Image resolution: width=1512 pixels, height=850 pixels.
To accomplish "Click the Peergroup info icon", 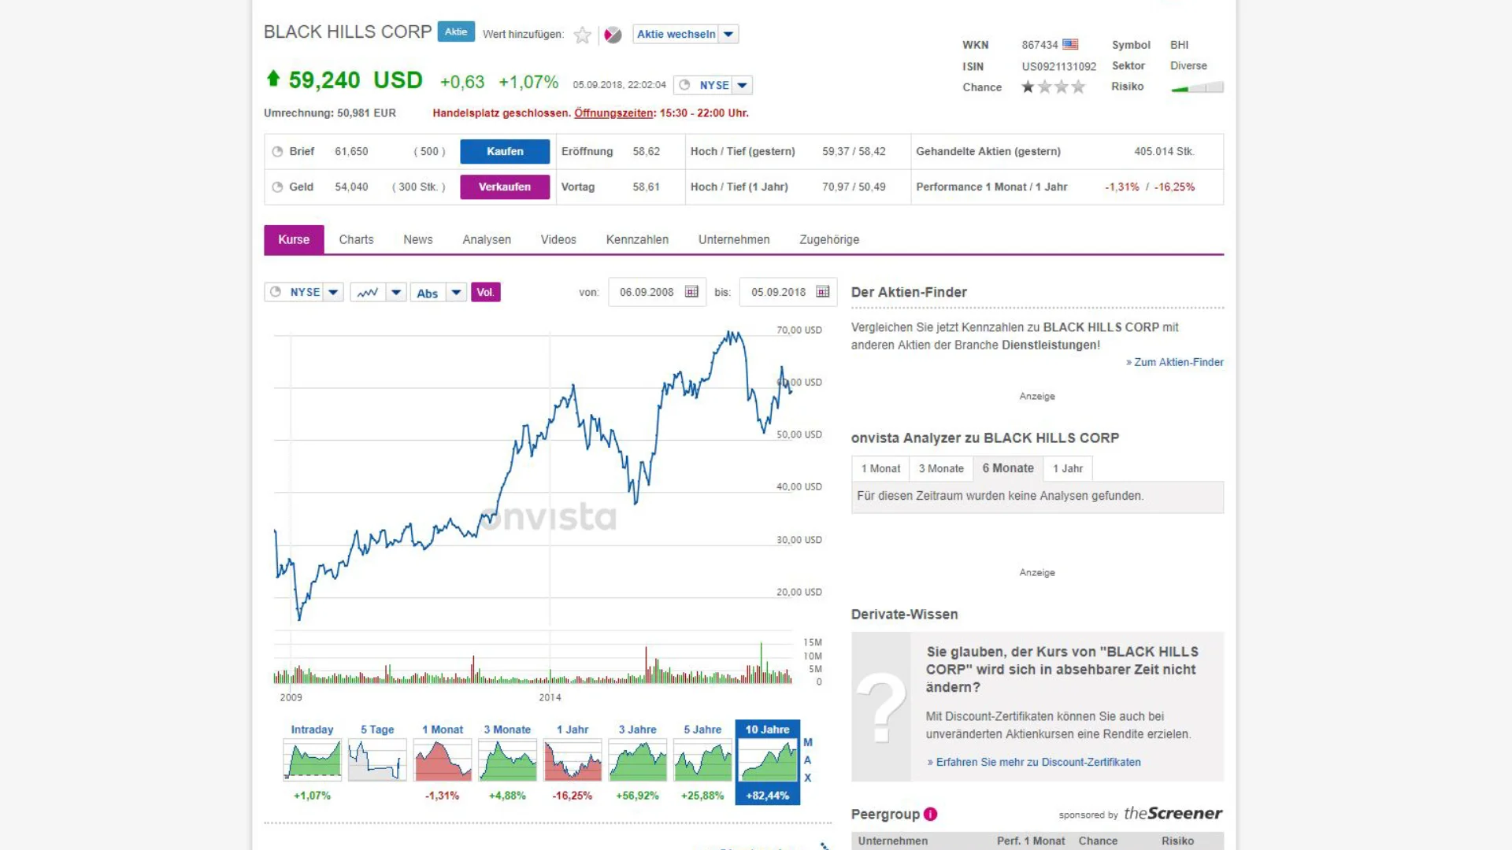I will [x=930, y=815].
